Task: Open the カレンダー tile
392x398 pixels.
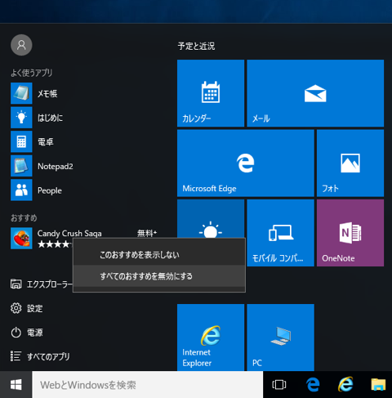Action: tap(211, 93)
